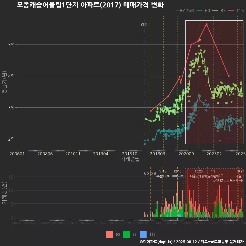Image resolution: width=246 pixels, height=246 pixels.
Task: Click the 거래년월 x-axis title
Action: click(130, 159)
